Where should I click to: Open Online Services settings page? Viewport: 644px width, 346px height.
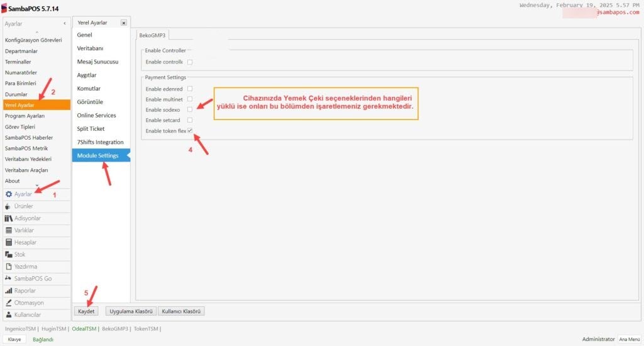[101, 116]
